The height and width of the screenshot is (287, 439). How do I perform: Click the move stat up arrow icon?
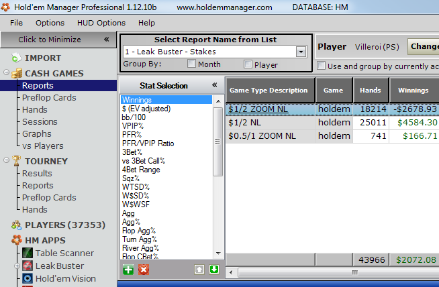tap(199, 270)
